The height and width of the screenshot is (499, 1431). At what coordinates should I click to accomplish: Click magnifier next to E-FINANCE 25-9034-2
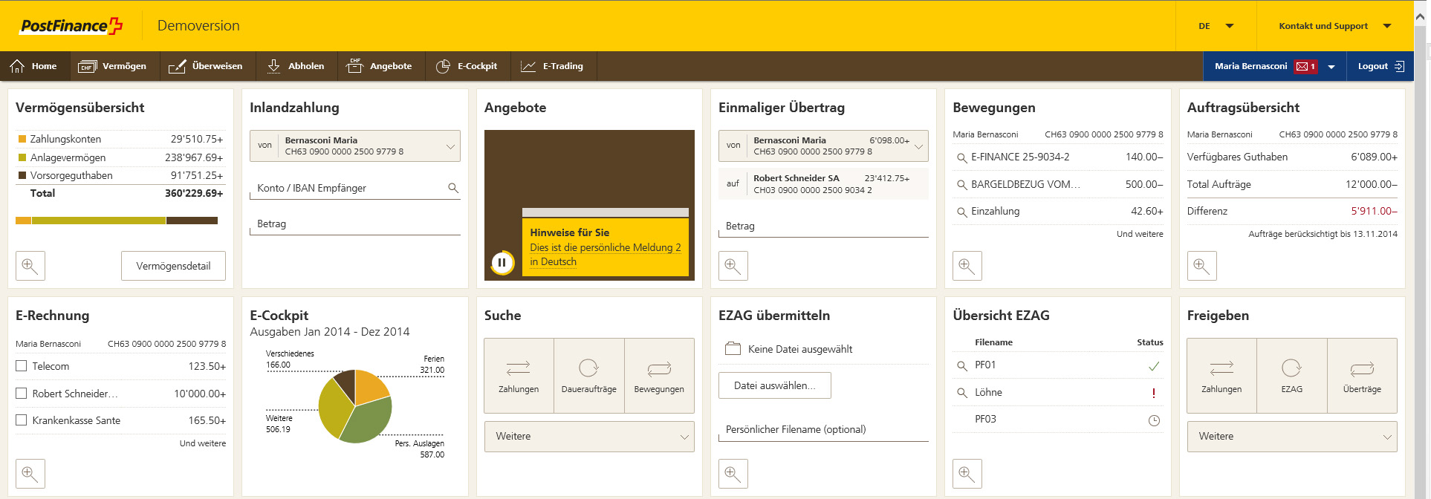pos(961,157)
